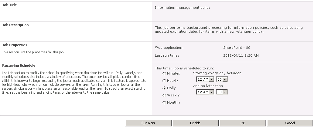
Task: Click the last run time value
Action: coord(241,55)
